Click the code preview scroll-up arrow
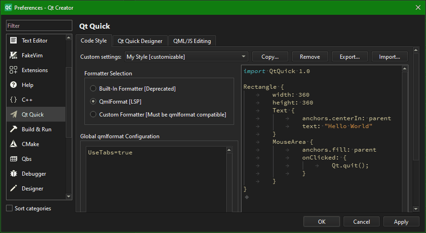 pos(405,68)
